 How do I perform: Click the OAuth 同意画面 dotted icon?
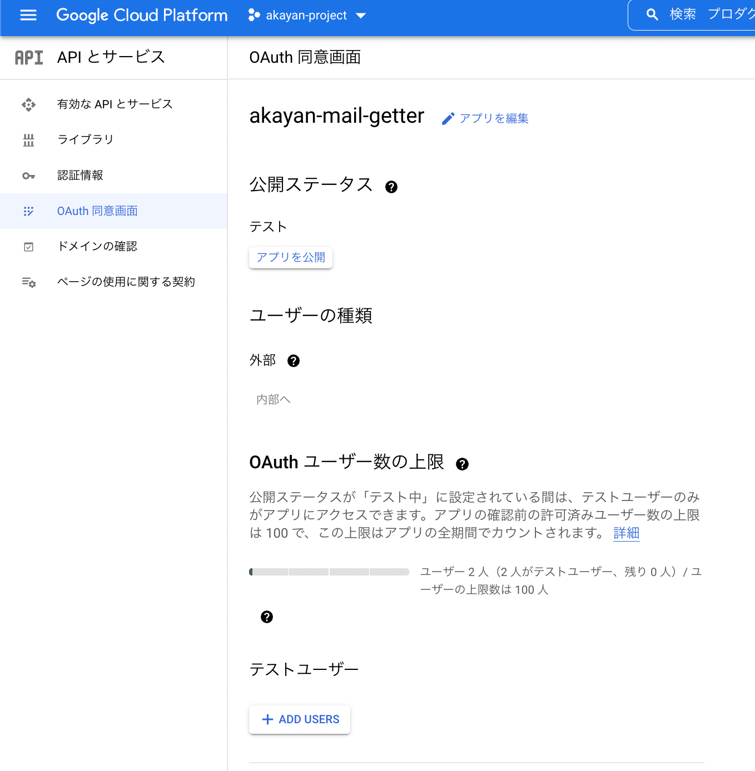pyautogui.click(x=28, y=211)
